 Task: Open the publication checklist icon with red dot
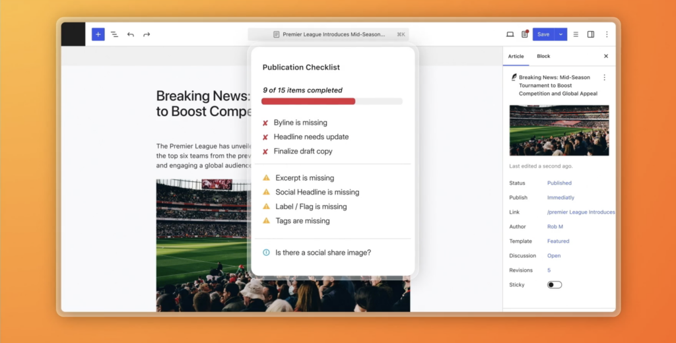click(x=525, y=34)
